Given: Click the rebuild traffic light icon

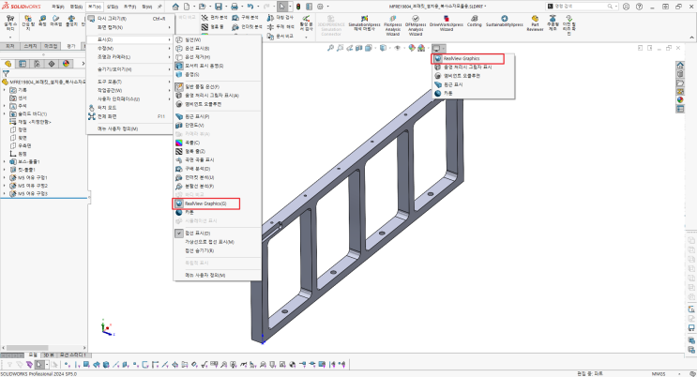Looking at the screenshot, I should pyautogui.click(x=298, y=7).
